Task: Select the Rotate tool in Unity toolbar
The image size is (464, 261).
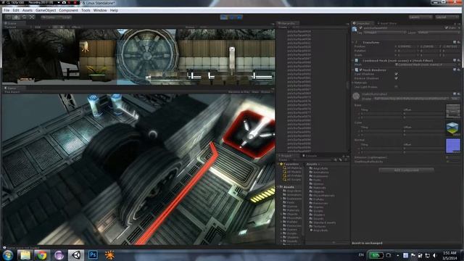Action: (24, 17)
